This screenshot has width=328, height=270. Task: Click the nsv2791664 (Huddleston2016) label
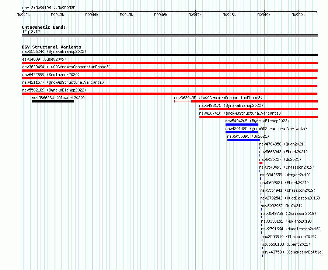point(291,229)
